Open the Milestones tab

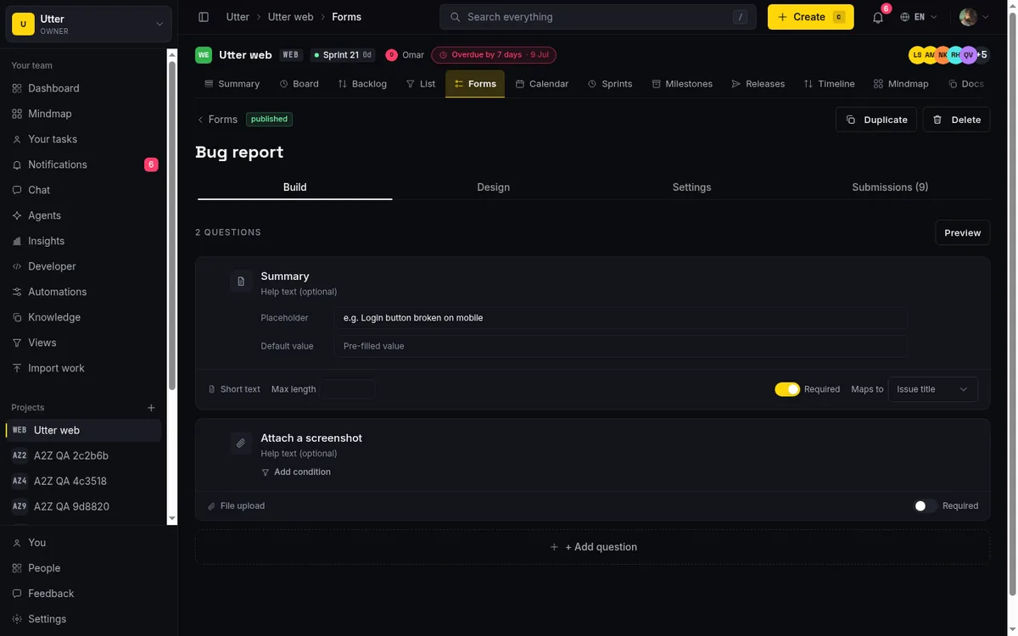[682, 84]
